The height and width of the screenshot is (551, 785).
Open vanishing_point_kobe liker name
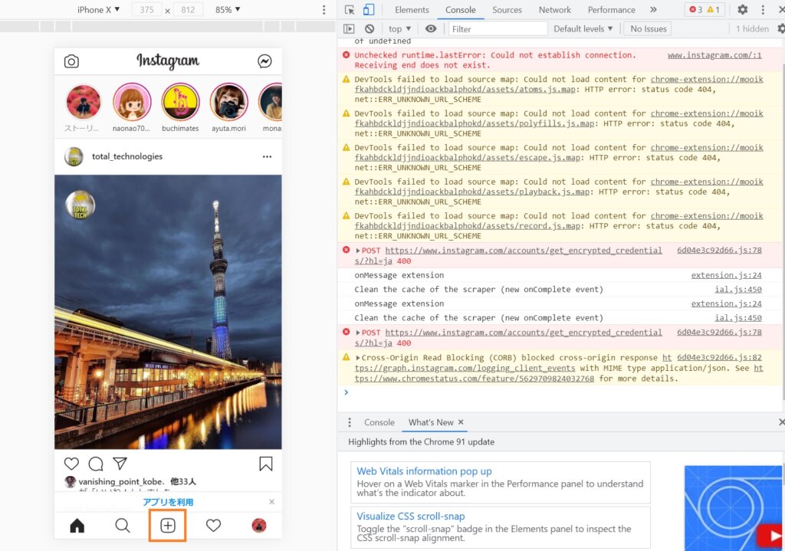pyautogui.click(x=120, y=481)
